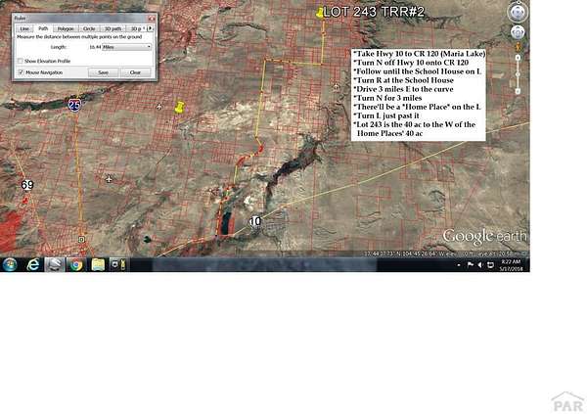Select the Circle tab in Ruler
Screen dimensions: 587x414
coord(89,29)
